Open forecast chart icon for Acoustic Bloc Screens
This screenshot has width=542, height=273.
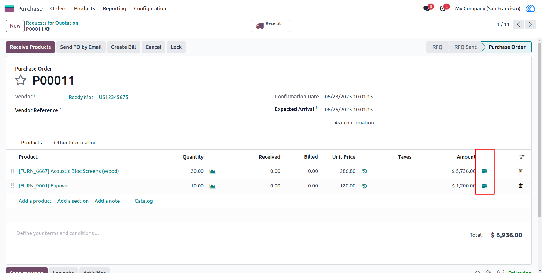[213, 171]
